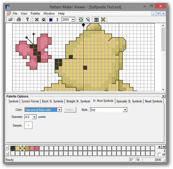Image resolution: width=173 pixels, height=169 pixels.
Task: Switch to symbols view (boxed X icon)
Action: pyautogui.click(x=37, y=20)
